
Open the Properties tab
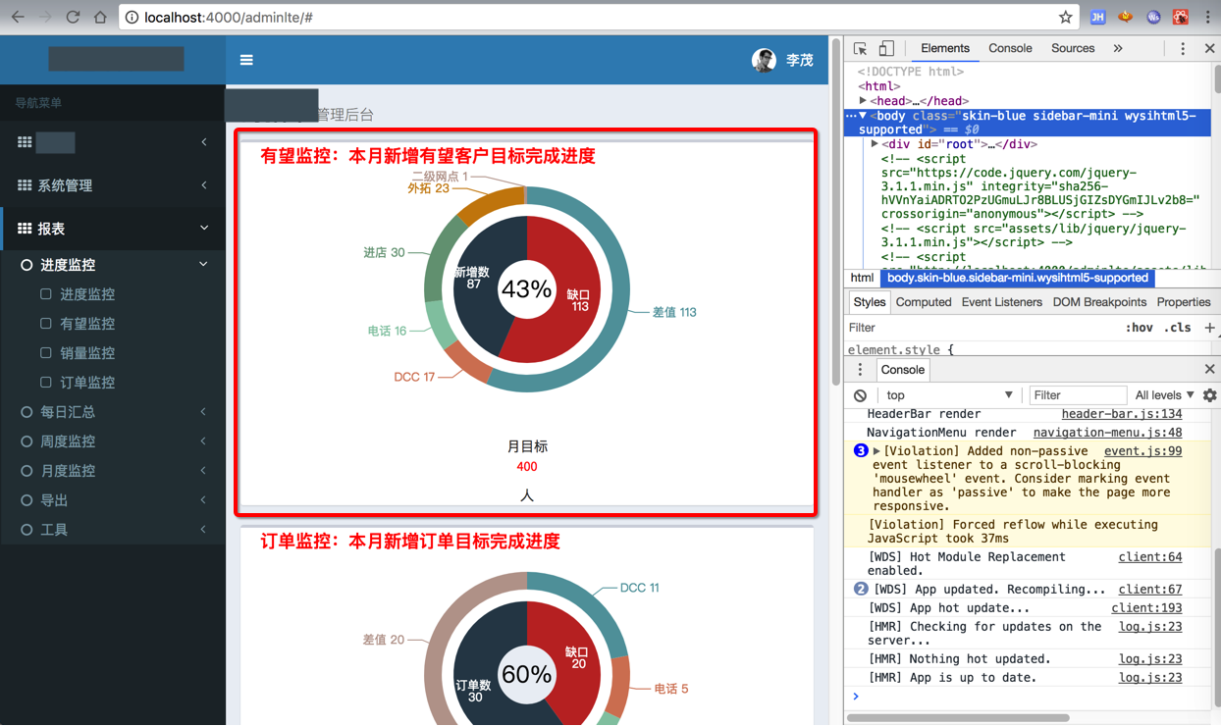[x=1184, y=302]
